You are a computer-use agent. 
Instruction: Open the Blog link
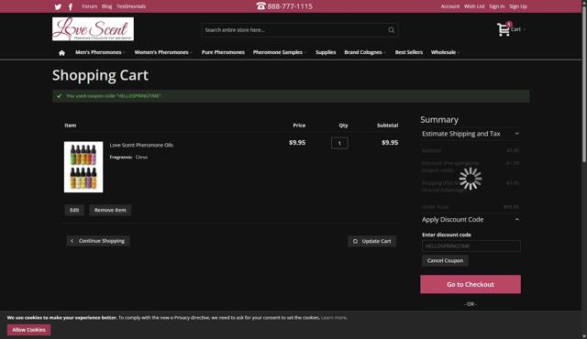coord(106,6)
